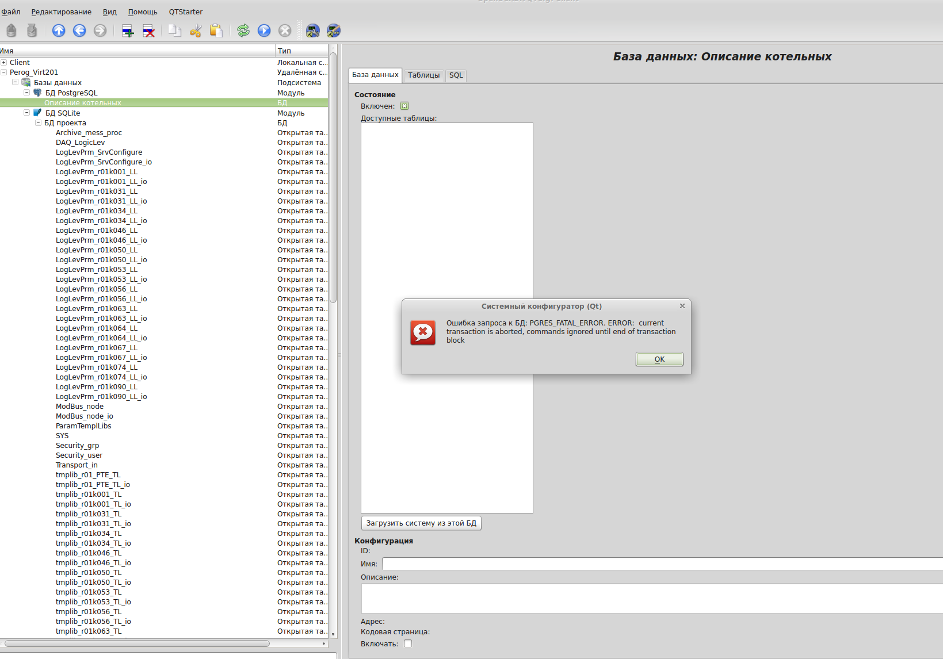
Task: Collapse the Perog_Virt201 tree node
Action: 4,72
